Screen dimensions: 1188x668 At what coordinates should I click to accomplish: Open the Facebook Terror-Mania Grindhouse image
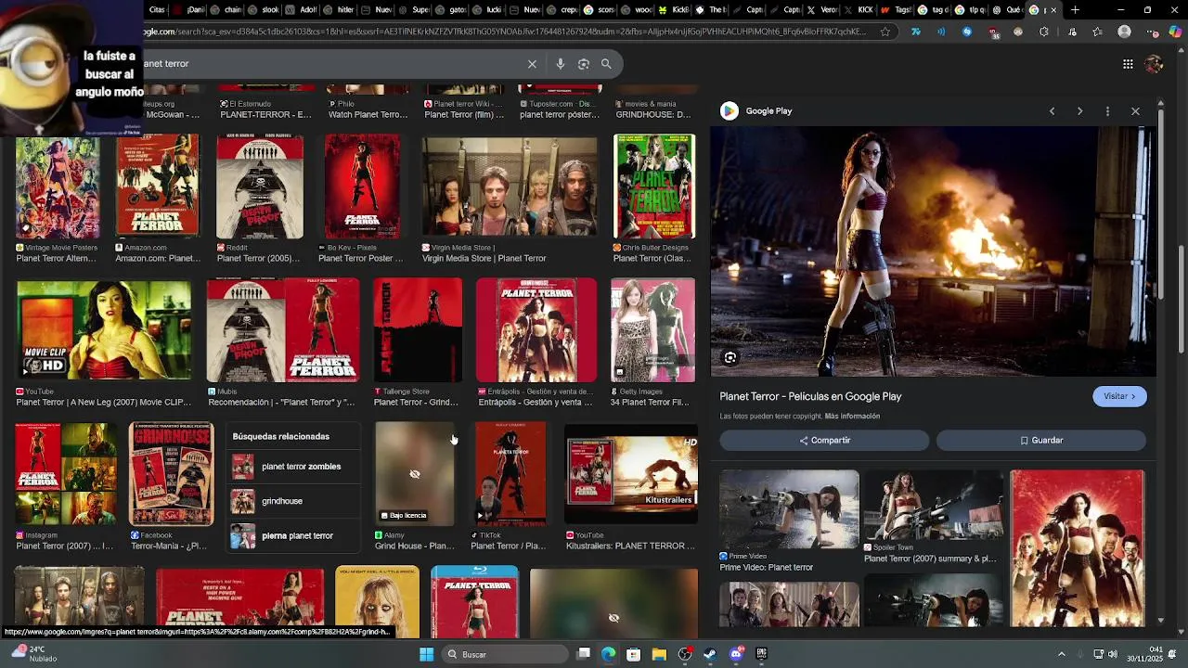pyautogui.click(x=172, y=474)
